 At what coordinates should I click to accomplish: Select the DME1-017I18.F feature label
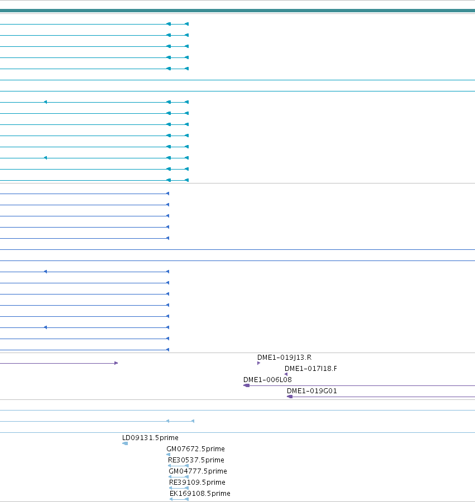click(x=311, y=369)
